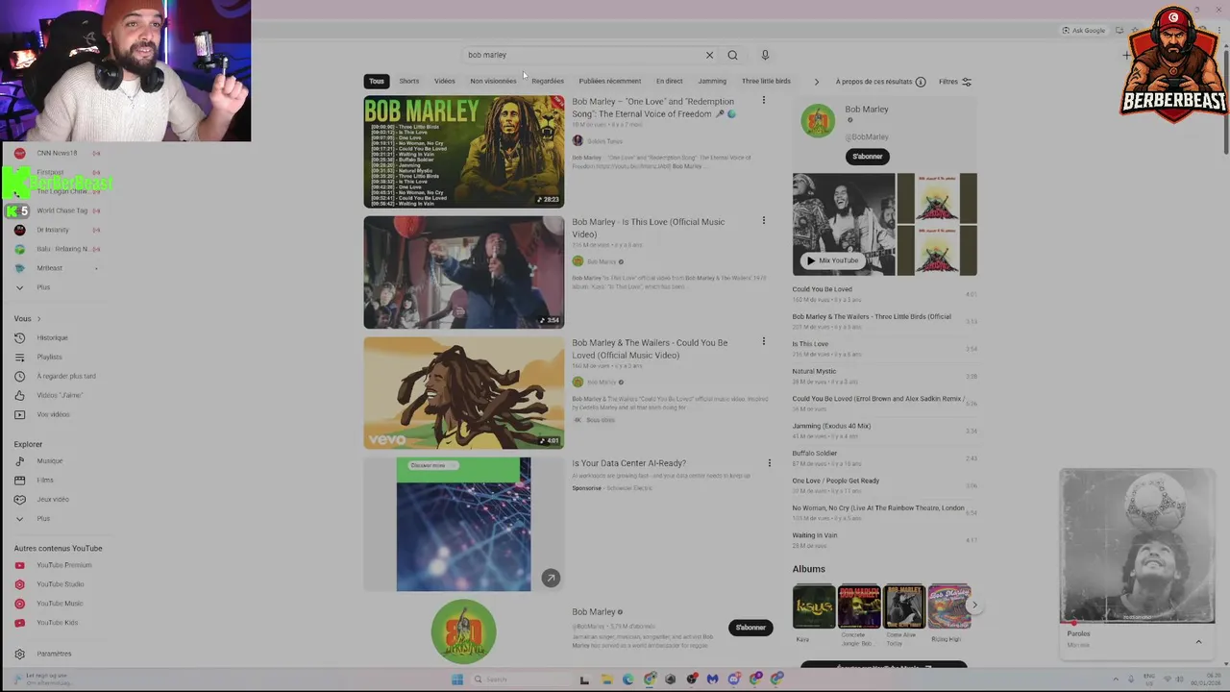Open the menu for the Data Center ad
This screenshot has width=1230, height=692.
[769, 463]
